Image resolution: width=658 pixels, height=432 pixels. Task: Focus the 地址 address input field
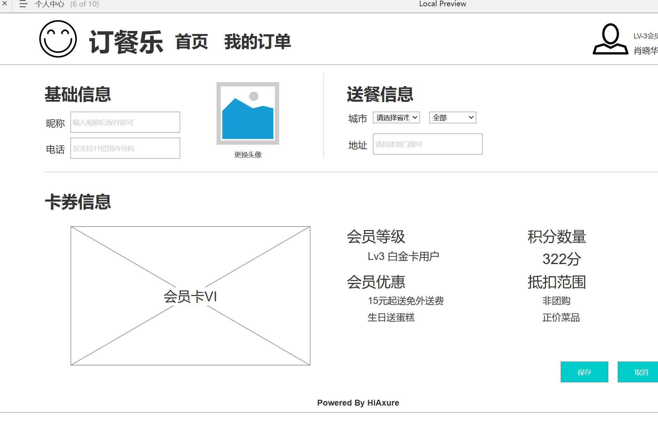428,144
